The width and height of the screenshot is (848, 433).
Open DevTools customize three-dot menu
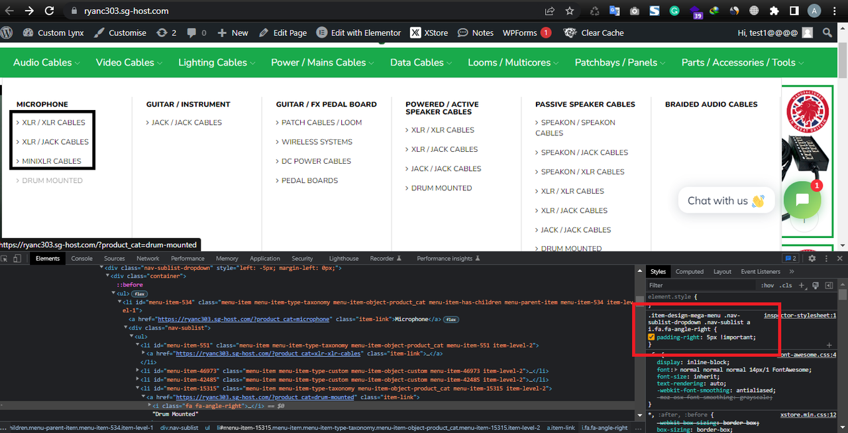pos(826,258)
